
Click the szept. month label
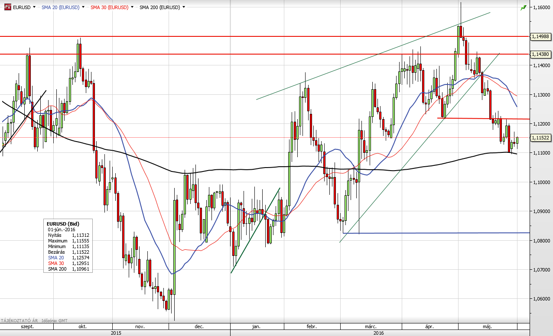pos(27,327)
